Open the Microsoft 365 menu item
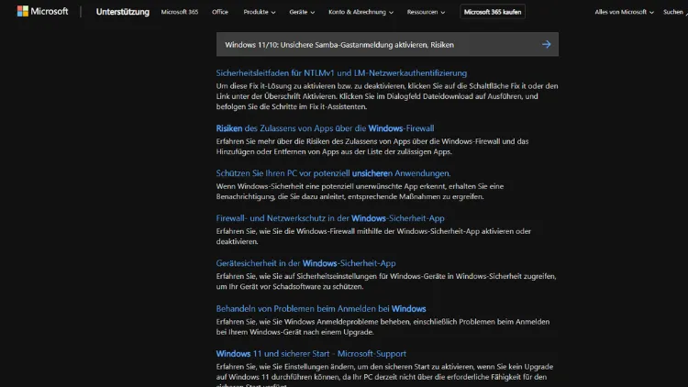Screen dimensions: 688x387 (180, 12)
